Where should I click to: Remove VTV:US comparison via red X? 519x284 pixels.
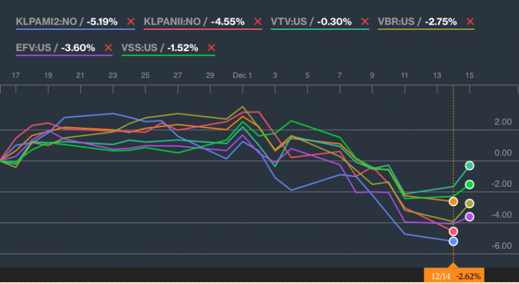point(365,21)
